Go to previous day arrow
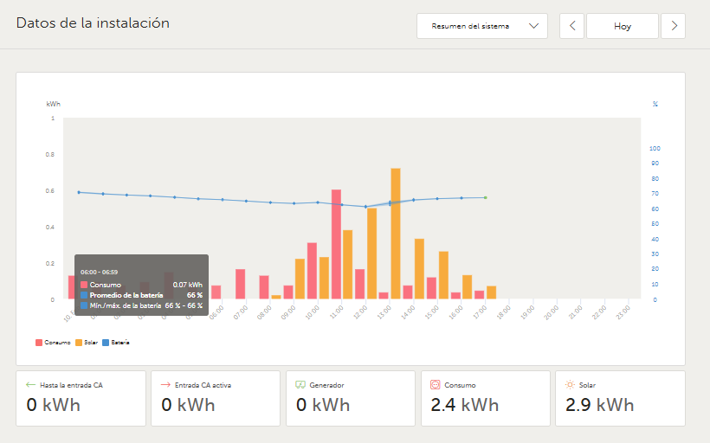Viewport: 710px width, 443px height. (571, 26)
